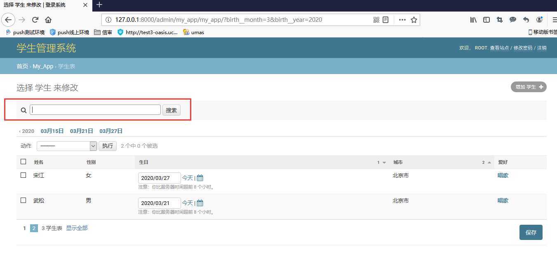Go back with the browser back arrow
The height and width of the screenshot is (270, 557).
click(x=8, y=20)
